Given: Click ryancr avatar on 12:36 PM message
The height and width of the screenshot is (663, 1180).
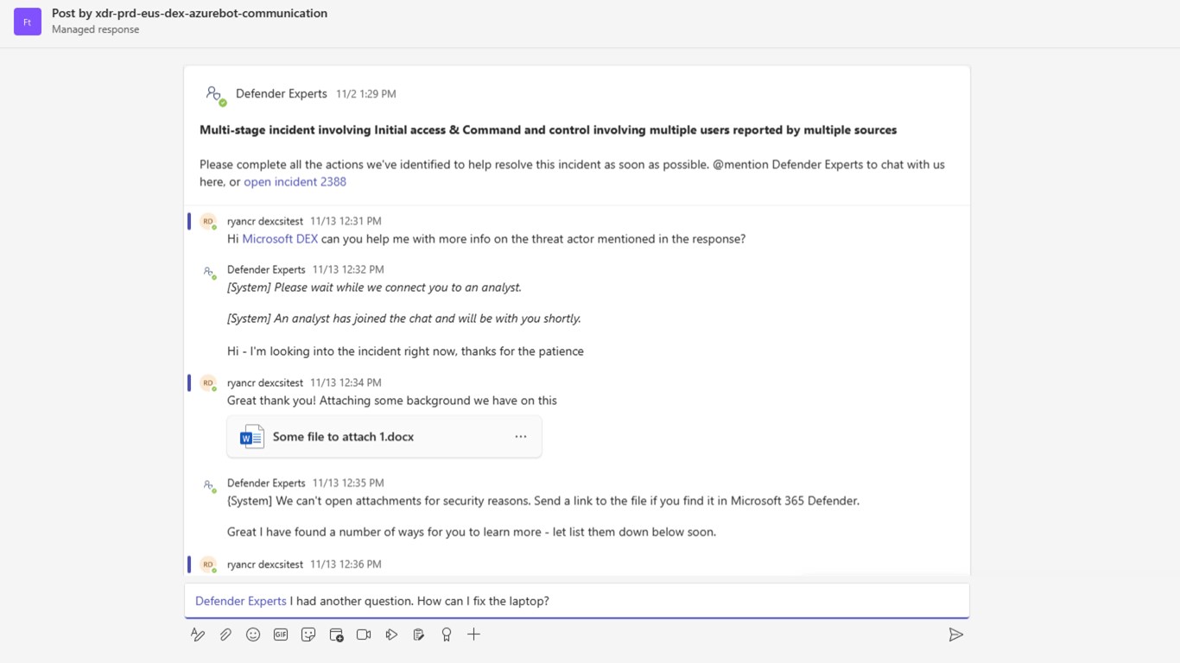Looking at the screenshot, I should tap(208, 565).
